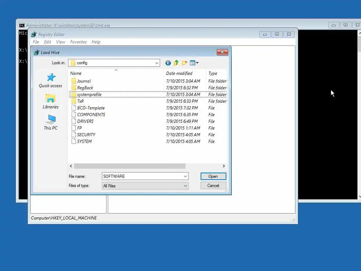Select the Journal folder name
This screenshot has width=361, height=271.
tap(84, 81)
